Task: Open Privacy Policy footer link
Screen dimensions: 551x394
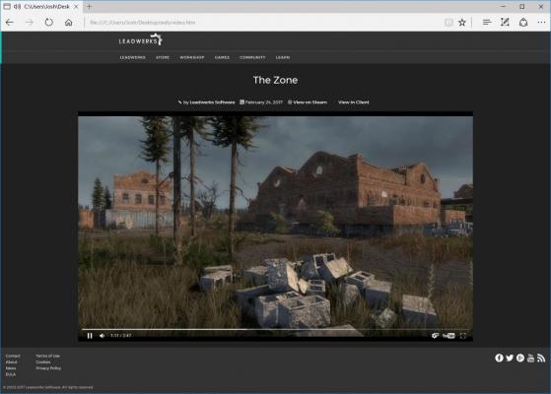Action: click(x=48, y=368)
